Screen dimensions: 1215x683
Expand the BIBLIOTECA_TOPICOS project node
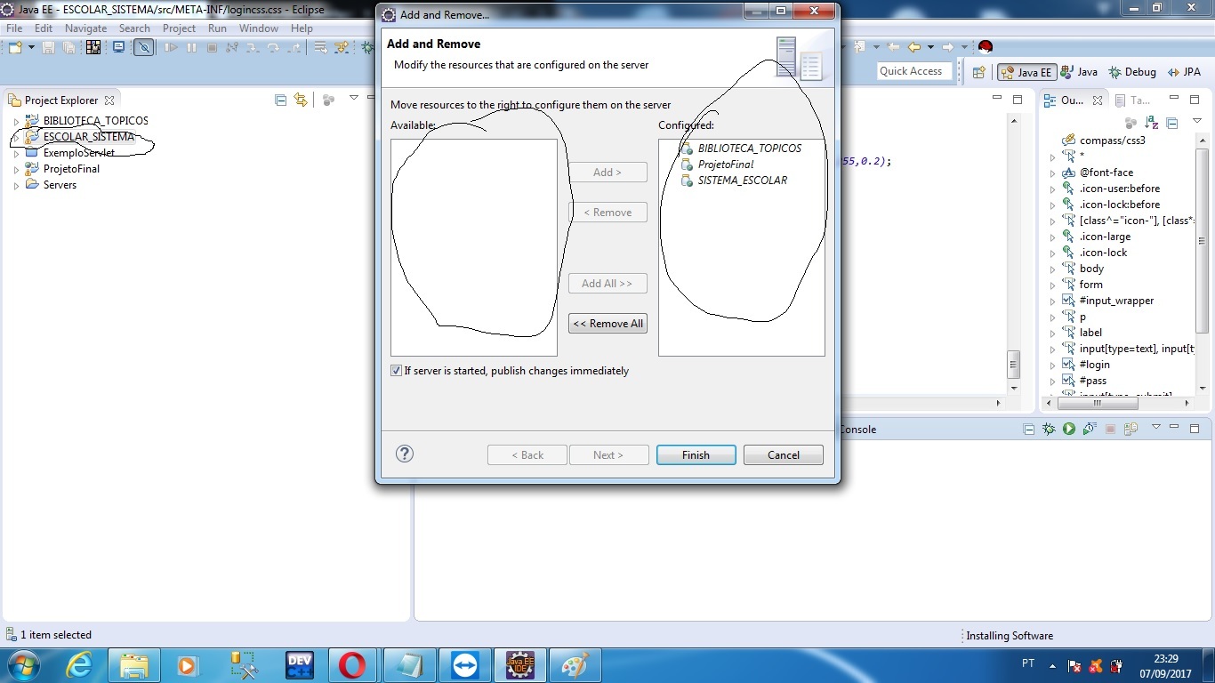pos(16,121)
